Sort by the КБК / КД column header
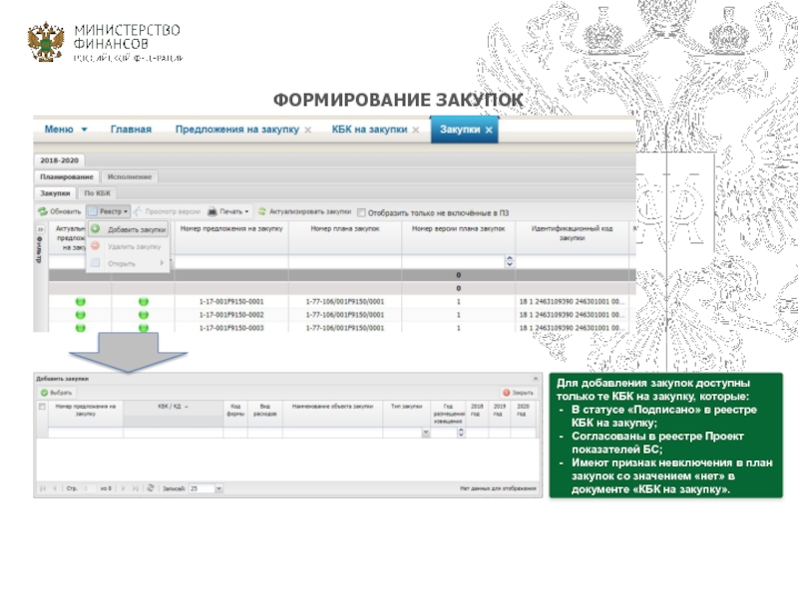The width and height of the screenshot is (798, 598). (x=173, y=407)
